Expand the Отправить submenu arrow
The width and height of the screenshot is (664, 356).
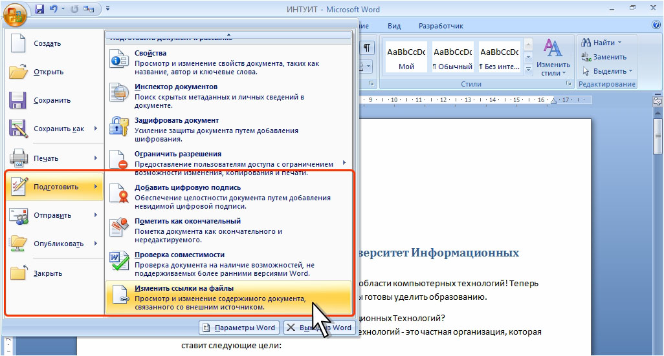(x=96, y=215)
